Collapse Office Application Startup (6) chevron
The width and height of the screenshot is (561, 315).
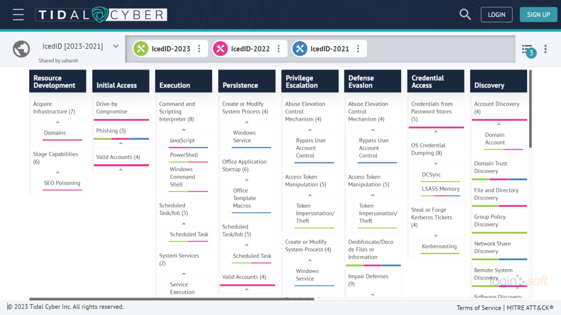(247, 180)
